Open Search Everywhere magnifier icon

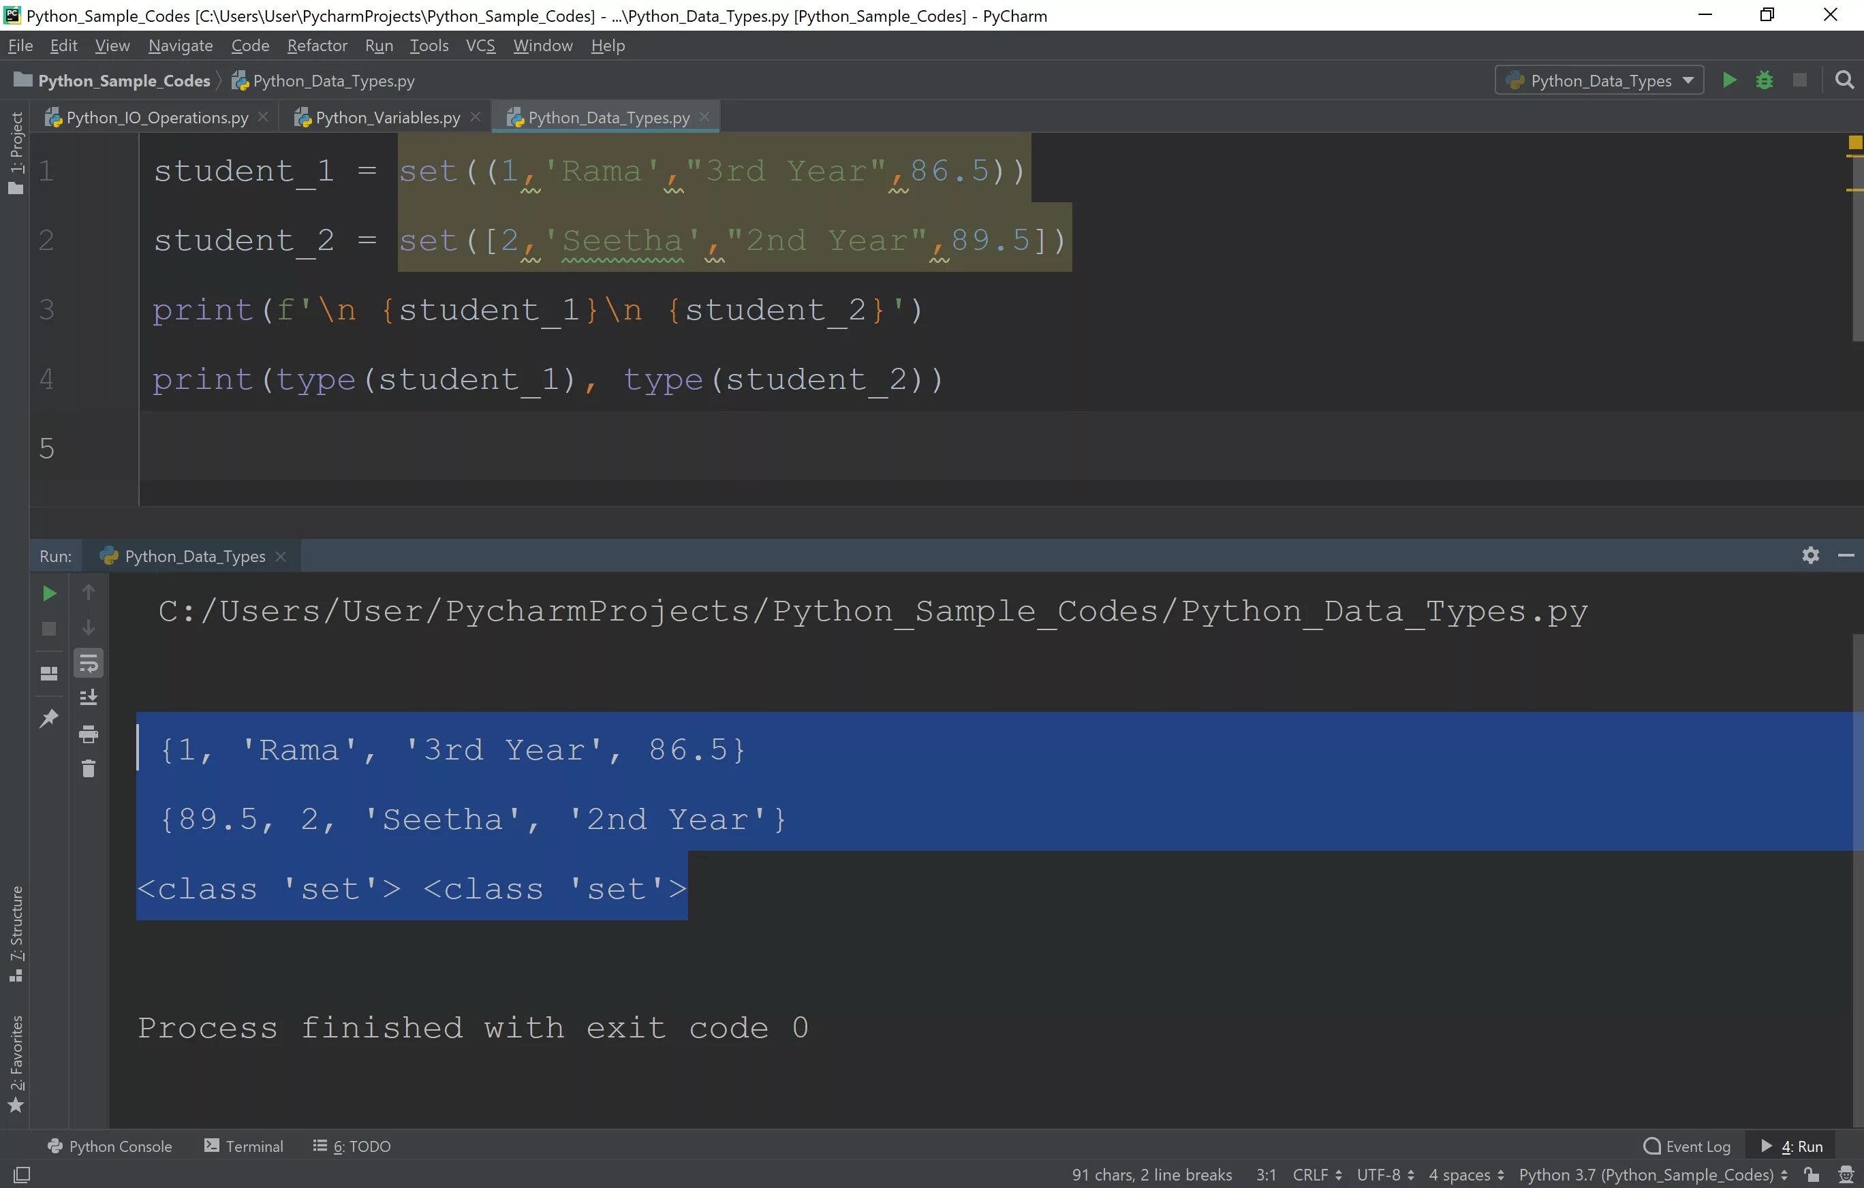(x=1845, y=80)
